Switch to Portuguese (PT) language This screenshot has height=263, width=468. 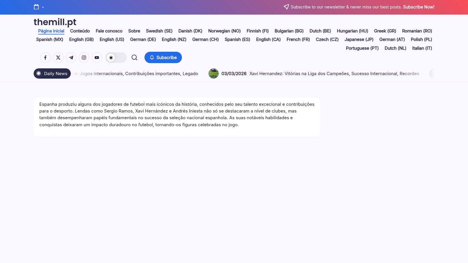[362, 48]
